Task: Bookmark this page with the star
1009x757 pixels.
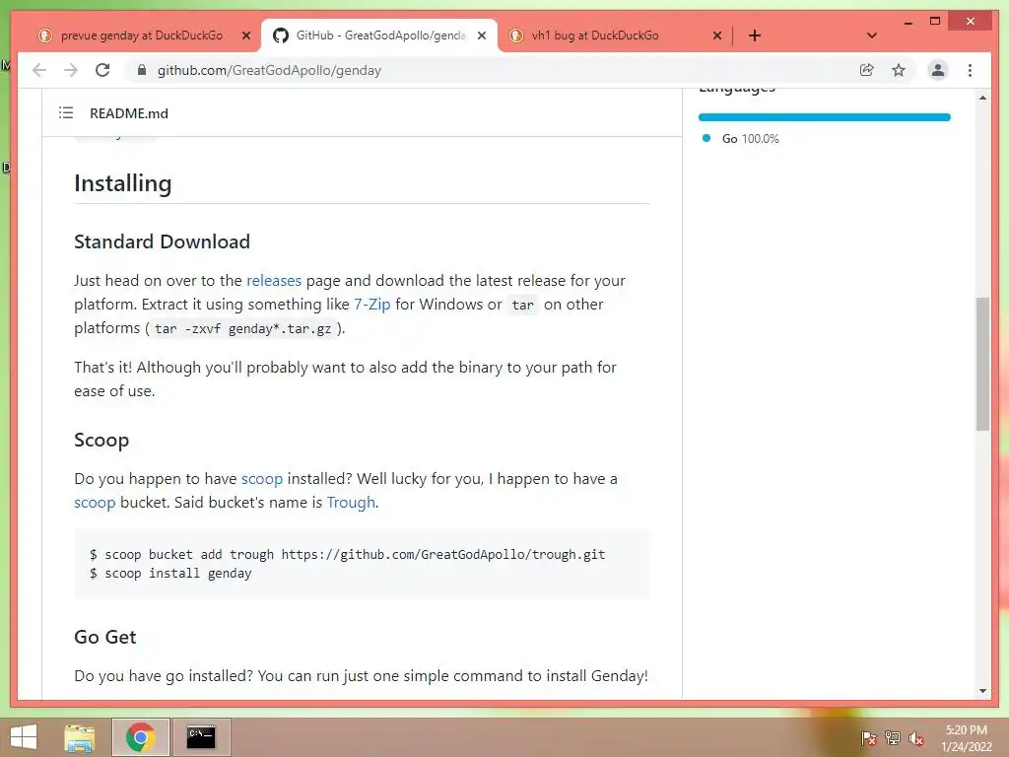Action: [x=899, y=70]
